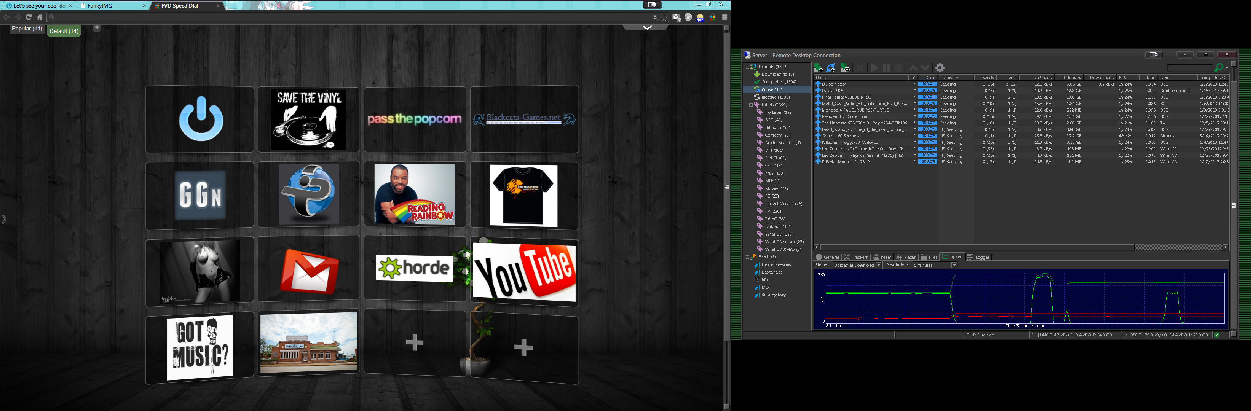This screenshot has height=411, width=1251.
Task: Expand the speed dial top panel chevron
Action: pyautogui.click(x=647, y=28)
